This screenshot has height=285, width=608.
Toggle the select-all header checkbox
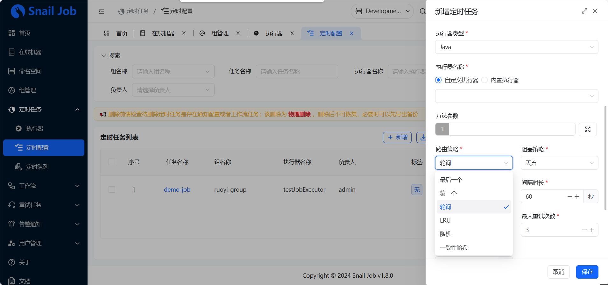(x=112, y=162)
